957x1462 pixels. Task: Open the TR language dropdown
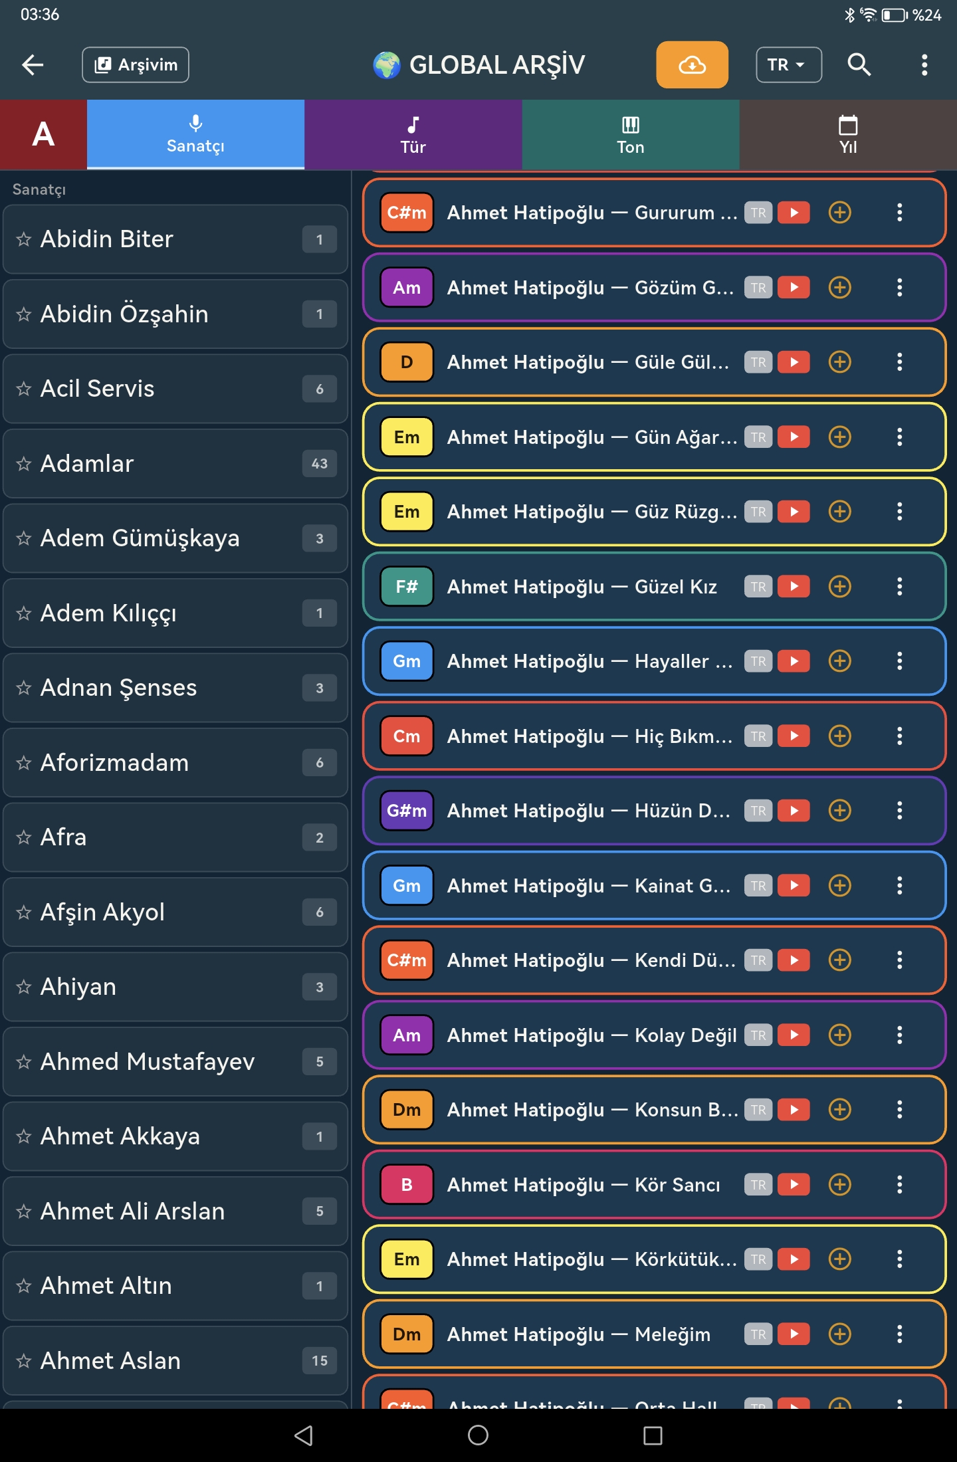789,65
